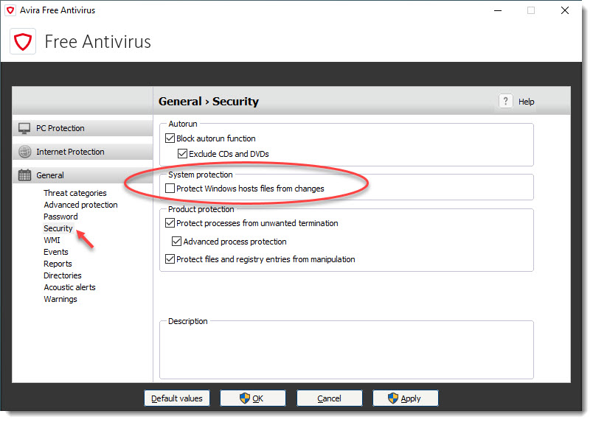Click inside the Description box
Image resolution: width=593 pixels, height=422 pixels.
pyautogui.click(x=347, y=351)
